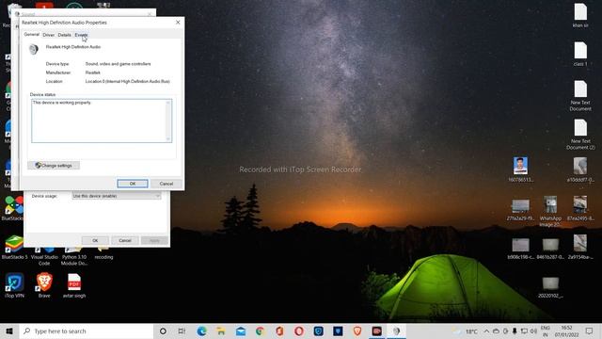Image resolution: width=602 pixels, height=339 pixels.
Task: Open the Action Center notifications
Action: [x=590, y=331]
